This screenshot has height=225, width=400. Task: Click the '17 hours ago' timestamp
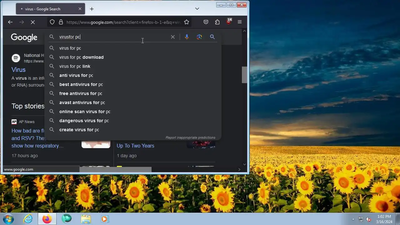point(25,156)
